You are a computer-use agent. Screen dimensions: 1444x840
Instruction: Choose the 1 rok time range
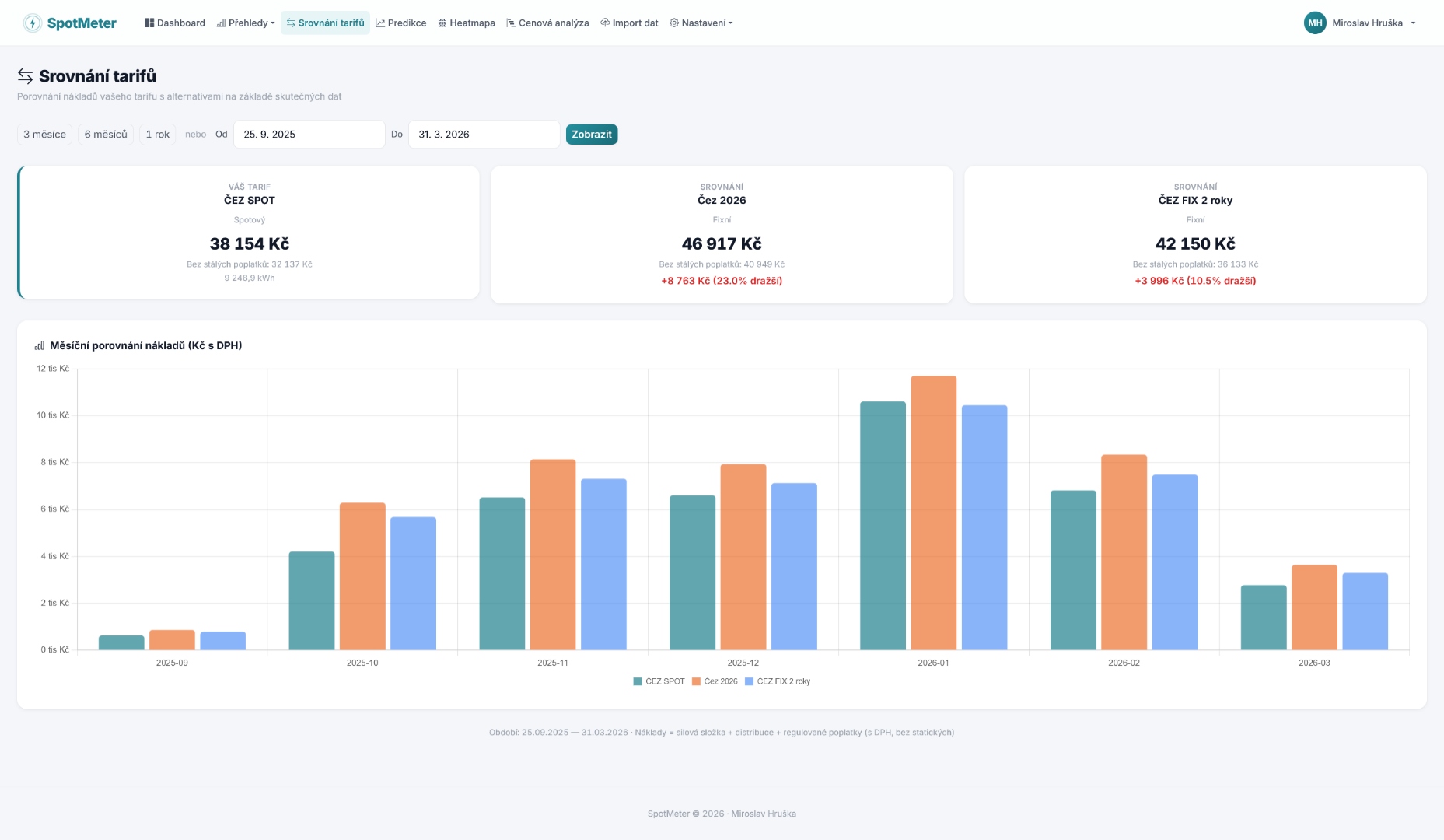157,135
